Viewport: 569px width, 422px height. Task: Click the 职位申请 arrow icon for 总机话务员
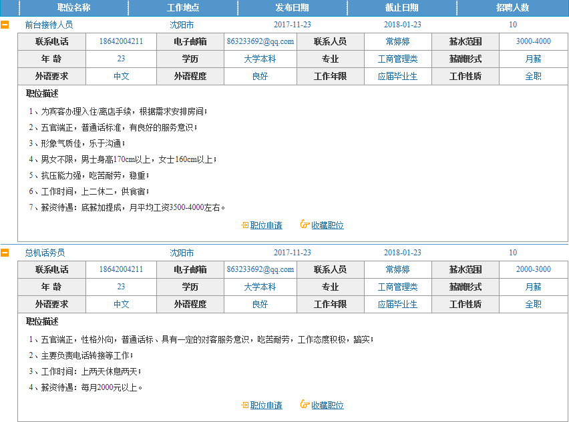tap(245, 405)
